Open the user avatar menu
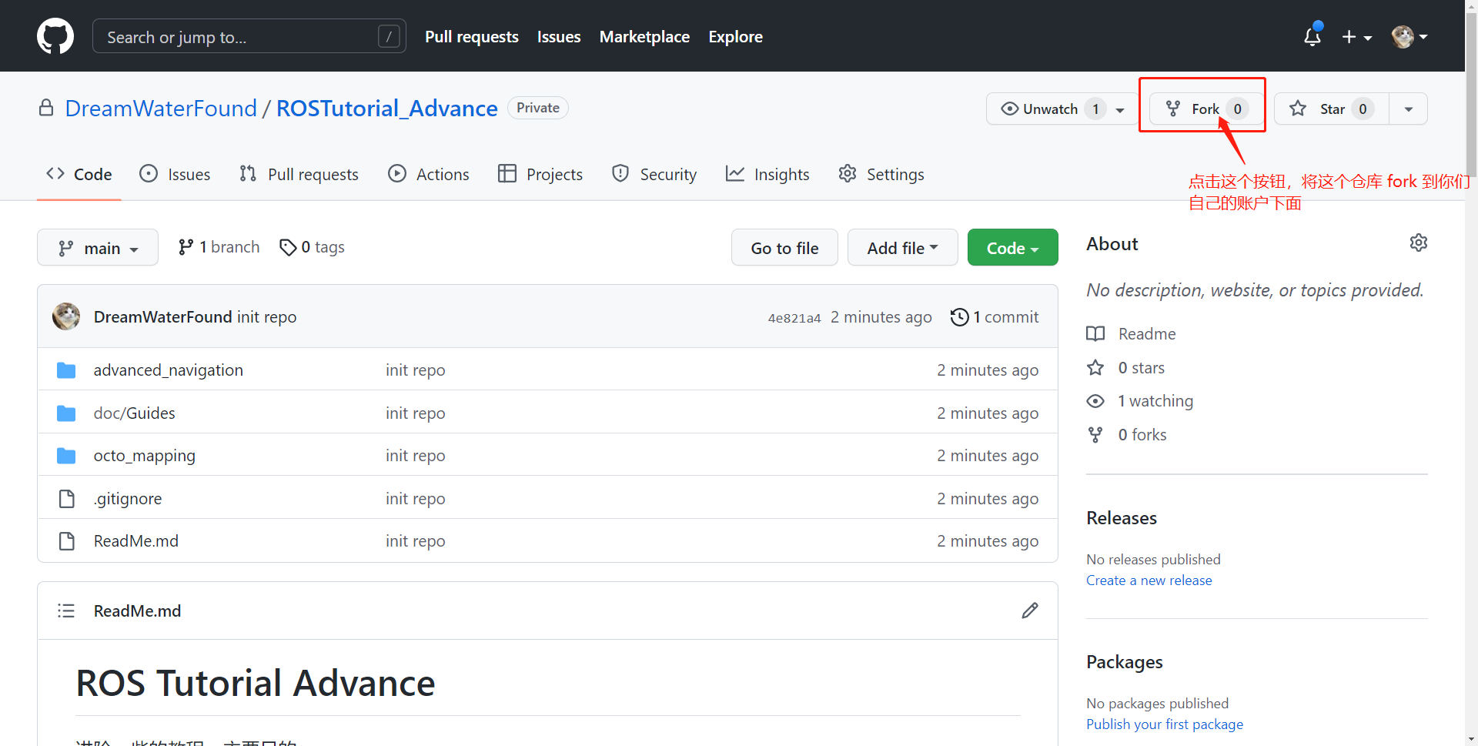Image resolution: width=1478 pixels, height=746 pixels. point(1409,36)
